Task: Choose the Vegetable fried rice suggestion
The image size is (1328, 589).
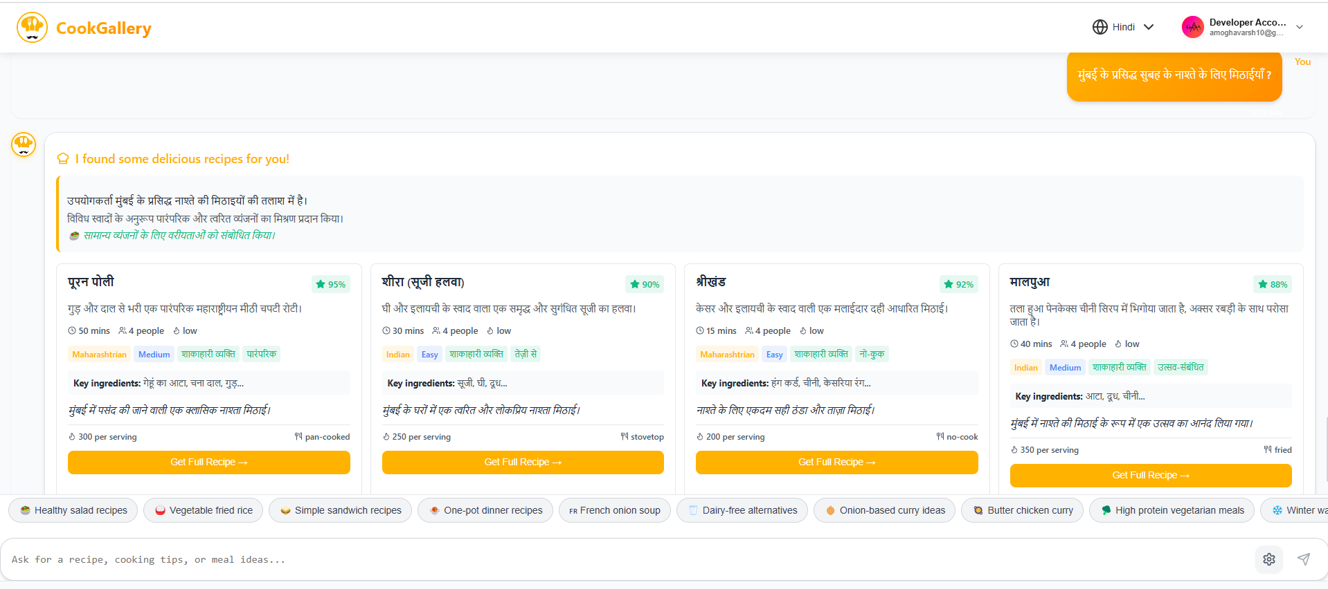Action: (204, 510)
